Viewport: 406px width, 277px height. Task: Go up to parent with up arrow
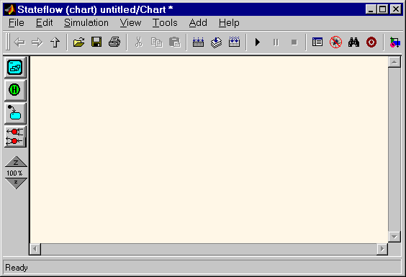tap(55, 42)
